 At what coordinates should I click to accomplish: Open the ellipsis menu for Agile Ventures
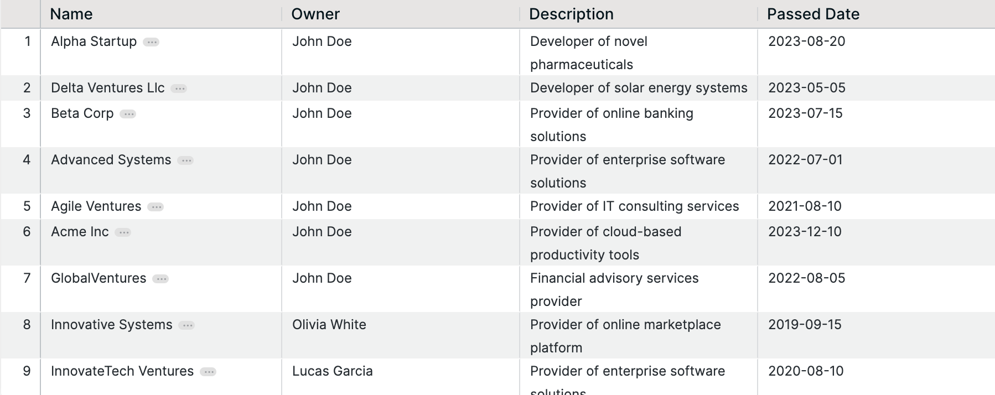point(156,207)
